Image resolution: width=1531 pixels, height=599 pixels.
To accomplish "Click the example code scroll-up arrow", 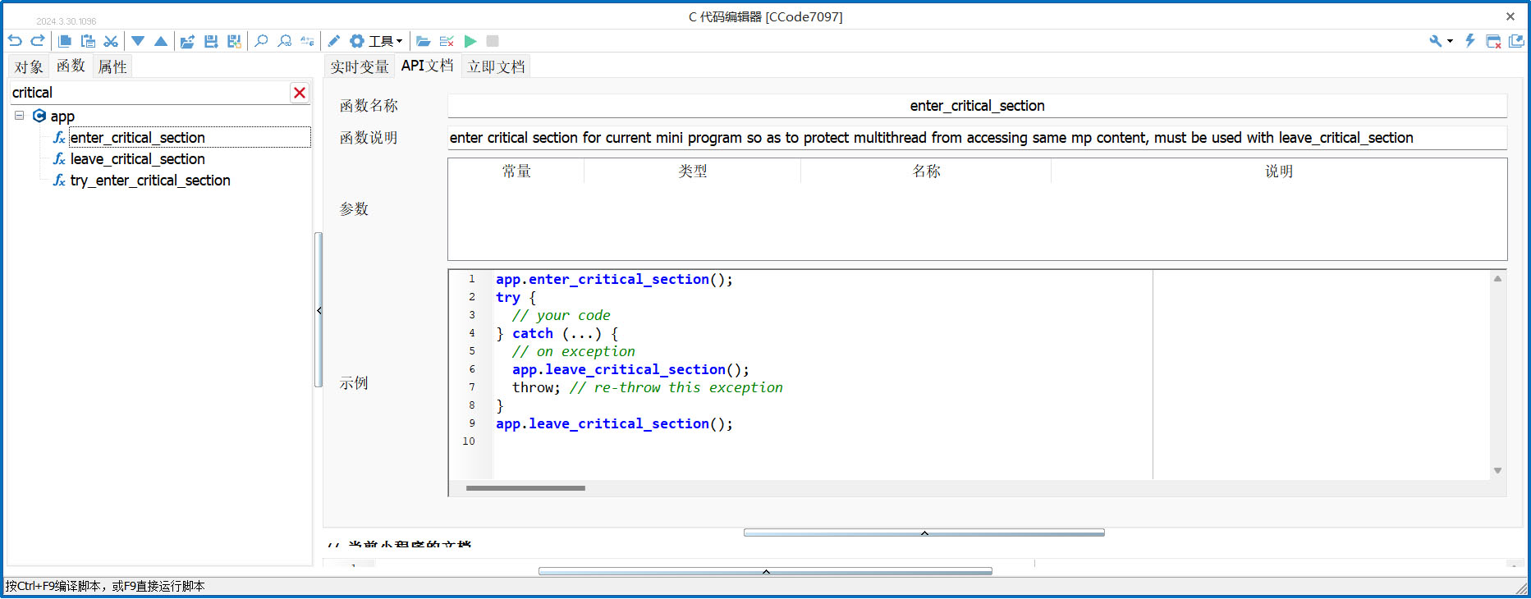I will pos(1497,279).
